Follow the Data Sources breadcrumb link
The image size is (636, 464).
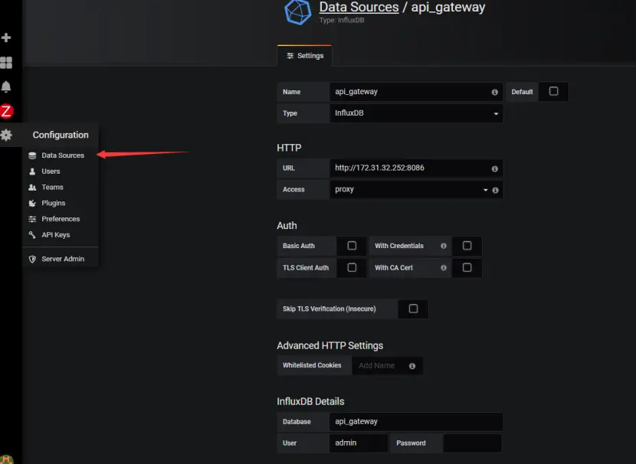pos(359,7)
